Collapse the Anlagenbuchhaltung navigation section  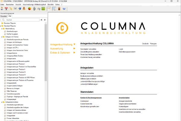point(74,44)
